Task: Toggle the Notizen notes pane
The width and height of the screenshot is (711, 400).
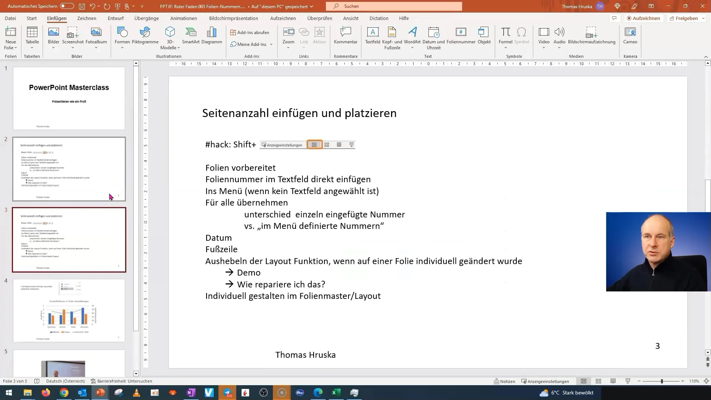Action: [504, 381]
